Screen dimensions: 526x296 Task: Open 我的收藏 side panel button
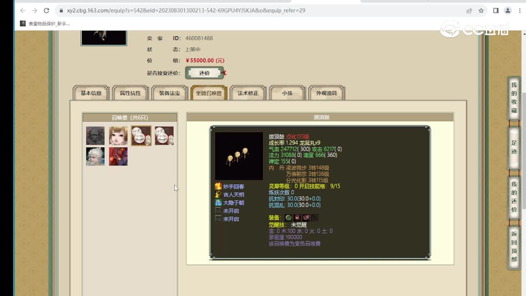point(514,98)
